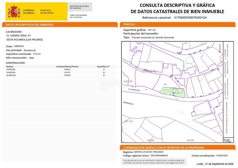Click coordinate label '3.087.100' on map
The height and width of the screenshot is (168, 238).
(x=128, y=121)
